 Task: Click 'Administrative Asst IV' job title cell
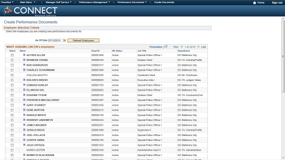[x=149, y=150]
